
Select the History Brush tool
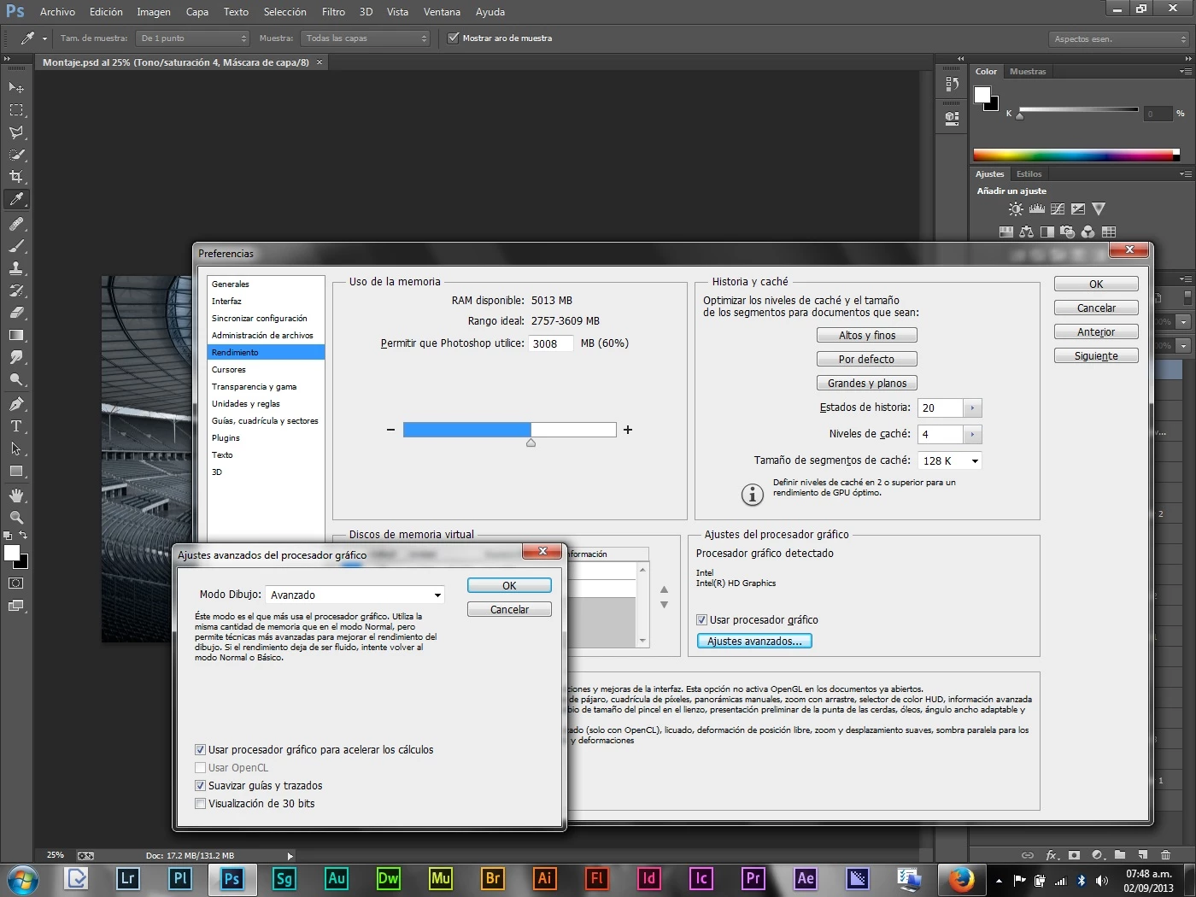tap(16, 290)
